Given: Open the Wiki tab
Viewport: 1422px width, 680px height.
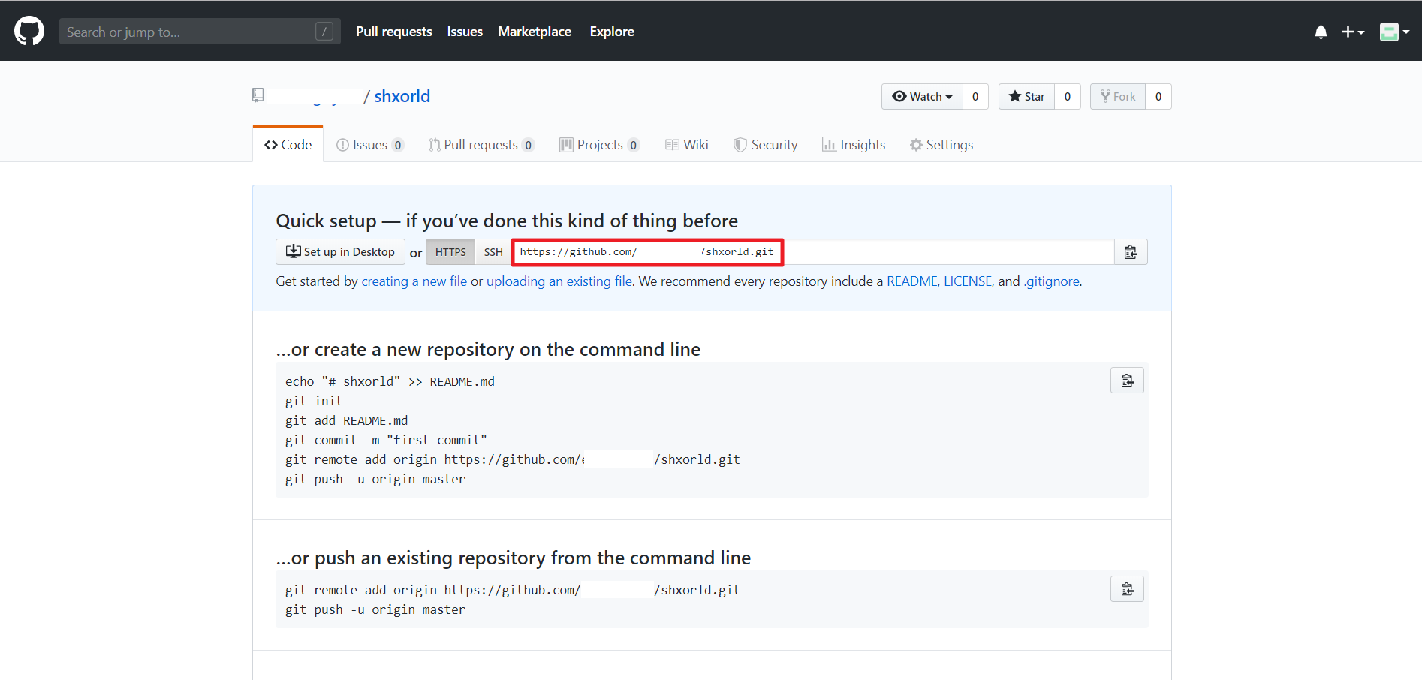Looking at the screenshot, I should (687, 145).
